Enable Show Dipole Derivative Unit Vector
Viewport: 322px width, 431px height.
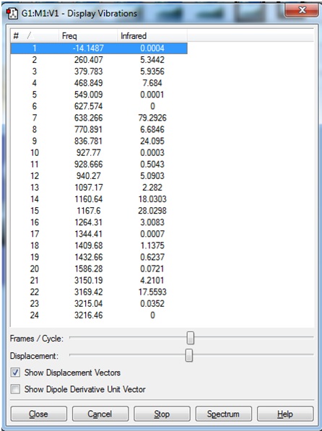pyautogui.click(x=15, y=389)
